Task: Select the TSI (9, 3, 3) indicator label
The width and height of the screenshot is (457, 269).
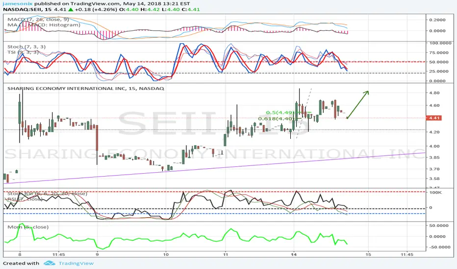Action: pos(23,52)
